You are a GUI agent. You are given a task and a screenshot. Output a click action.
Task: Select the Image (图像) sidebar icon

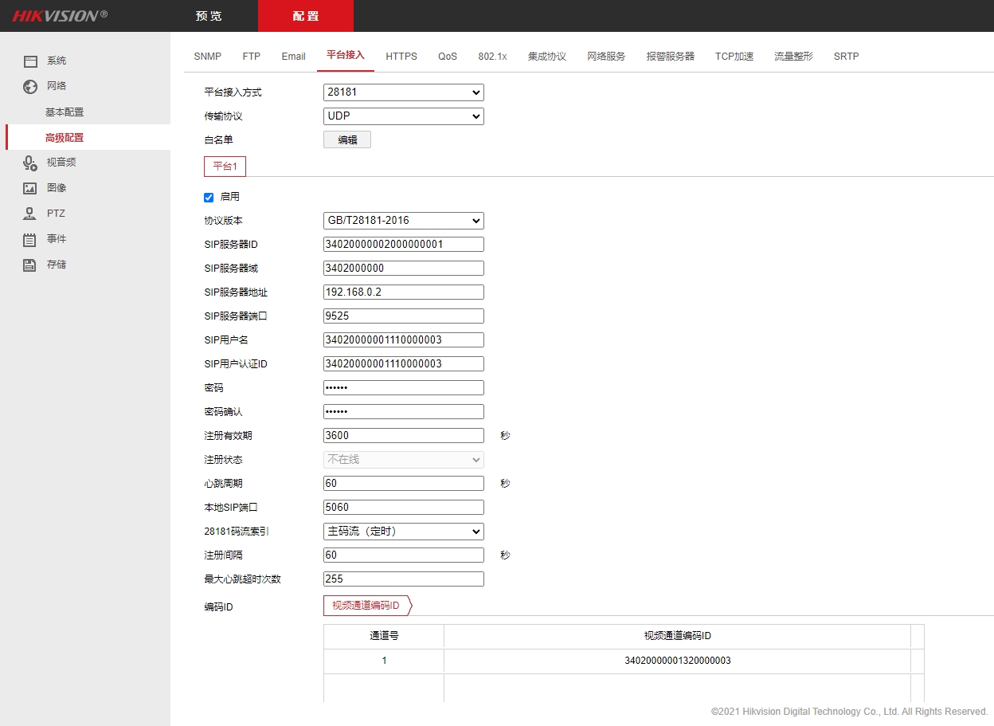click(x=30, y=189)
